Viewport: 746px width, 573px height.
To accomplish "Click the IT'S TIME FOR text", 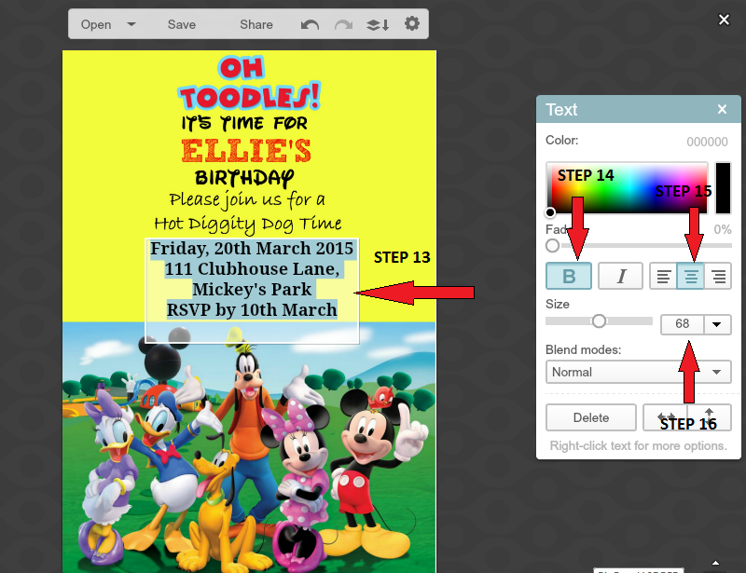I will (244, 123).
